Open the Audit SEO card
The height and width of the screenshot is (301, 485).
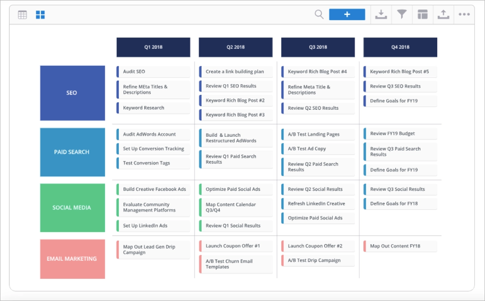click(154, 71)
